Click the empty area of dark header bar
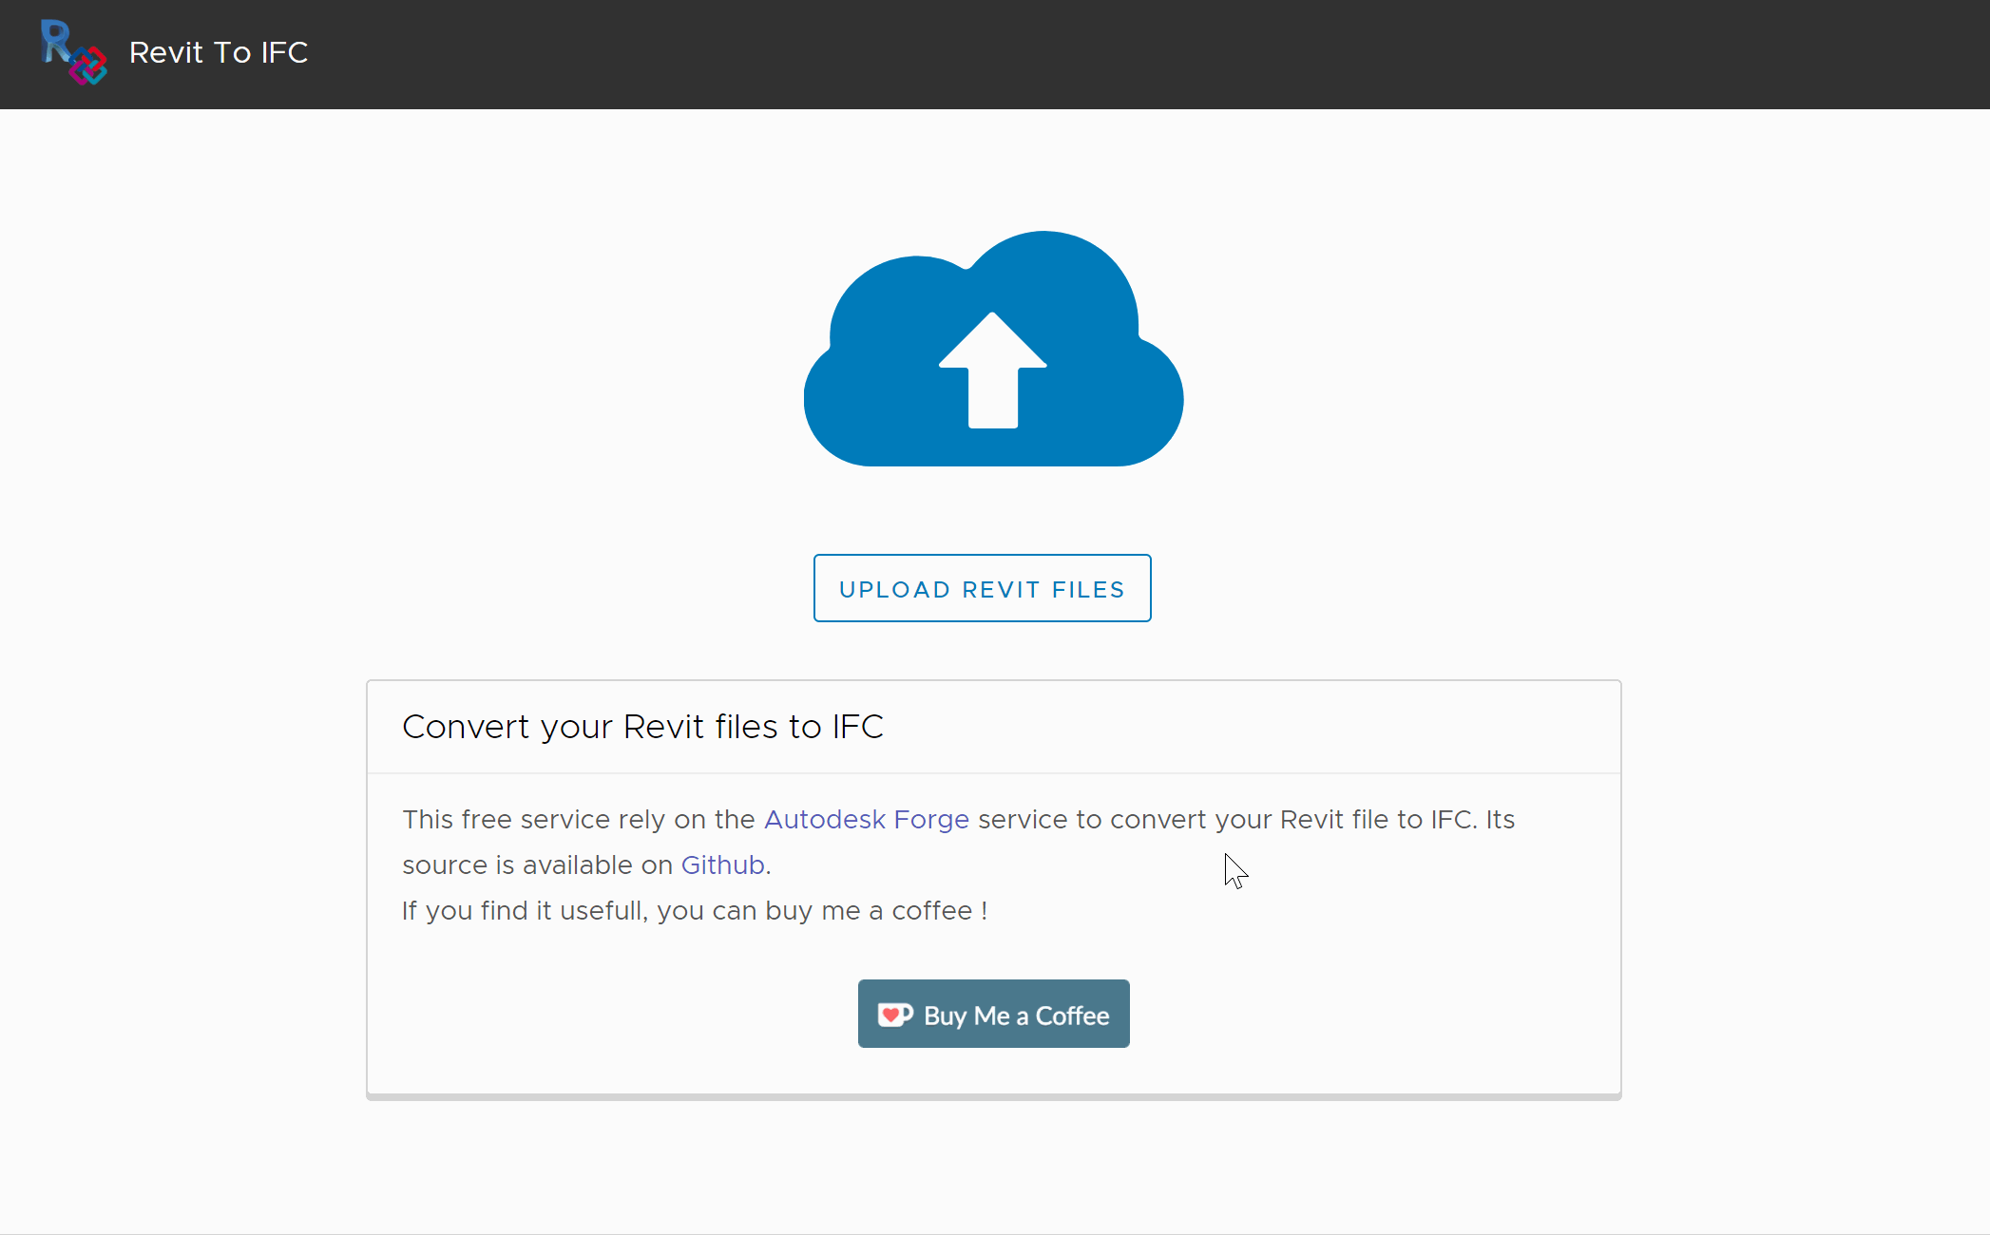 tap(1140, 54)
